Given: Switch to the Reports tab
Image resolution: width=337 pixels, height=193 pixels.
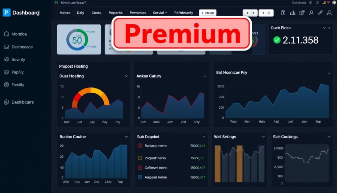Looking at the screenshot, I should (116, 13).
